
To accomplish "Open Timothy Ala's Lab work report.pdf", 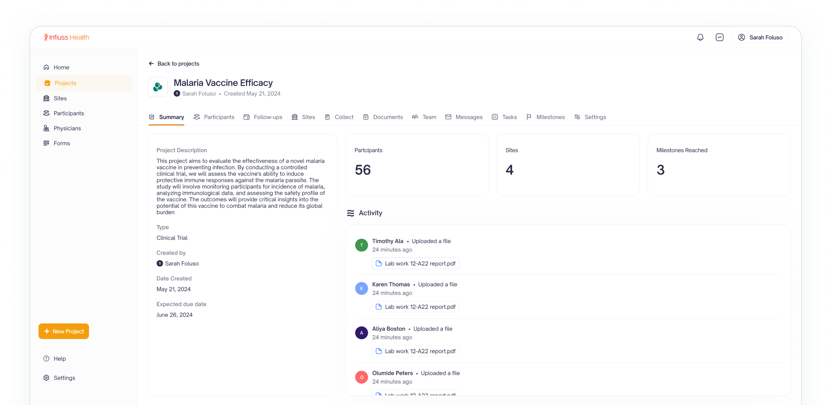I will click(415, 263).
